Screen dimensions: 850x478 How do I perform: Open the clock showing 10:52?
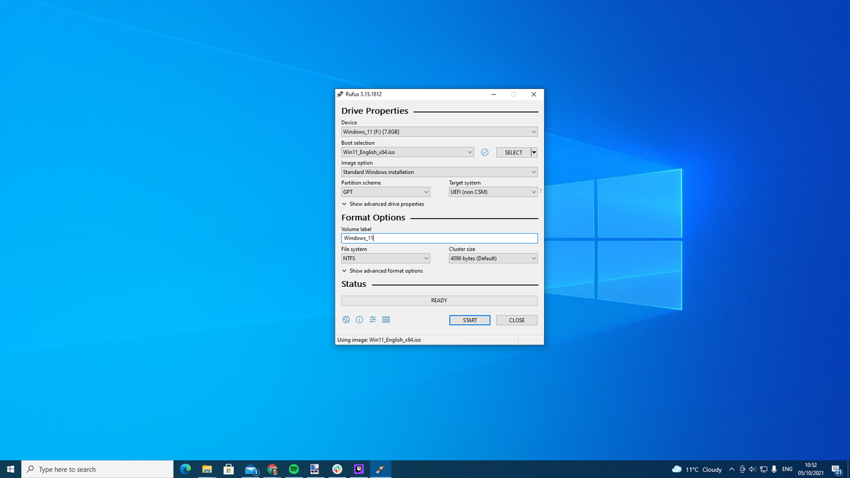click(811, 469)
